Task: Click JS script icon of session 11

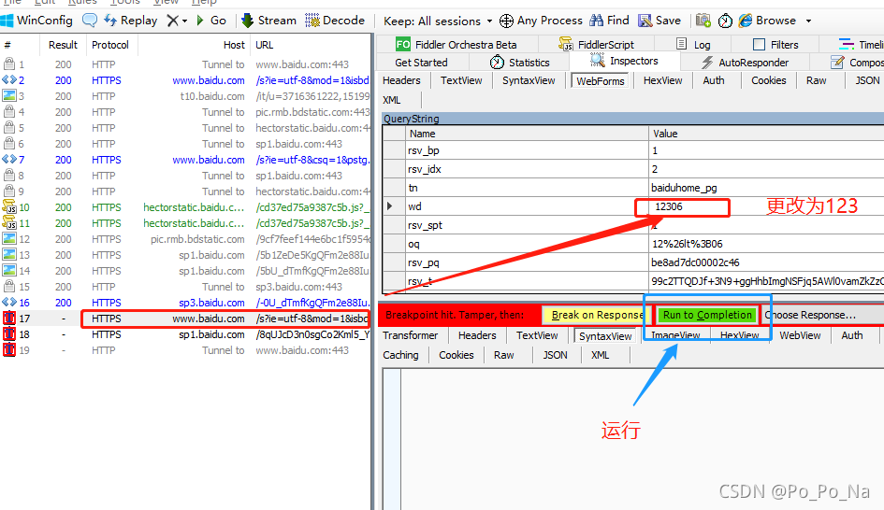Action: click(x=9, y=223)
